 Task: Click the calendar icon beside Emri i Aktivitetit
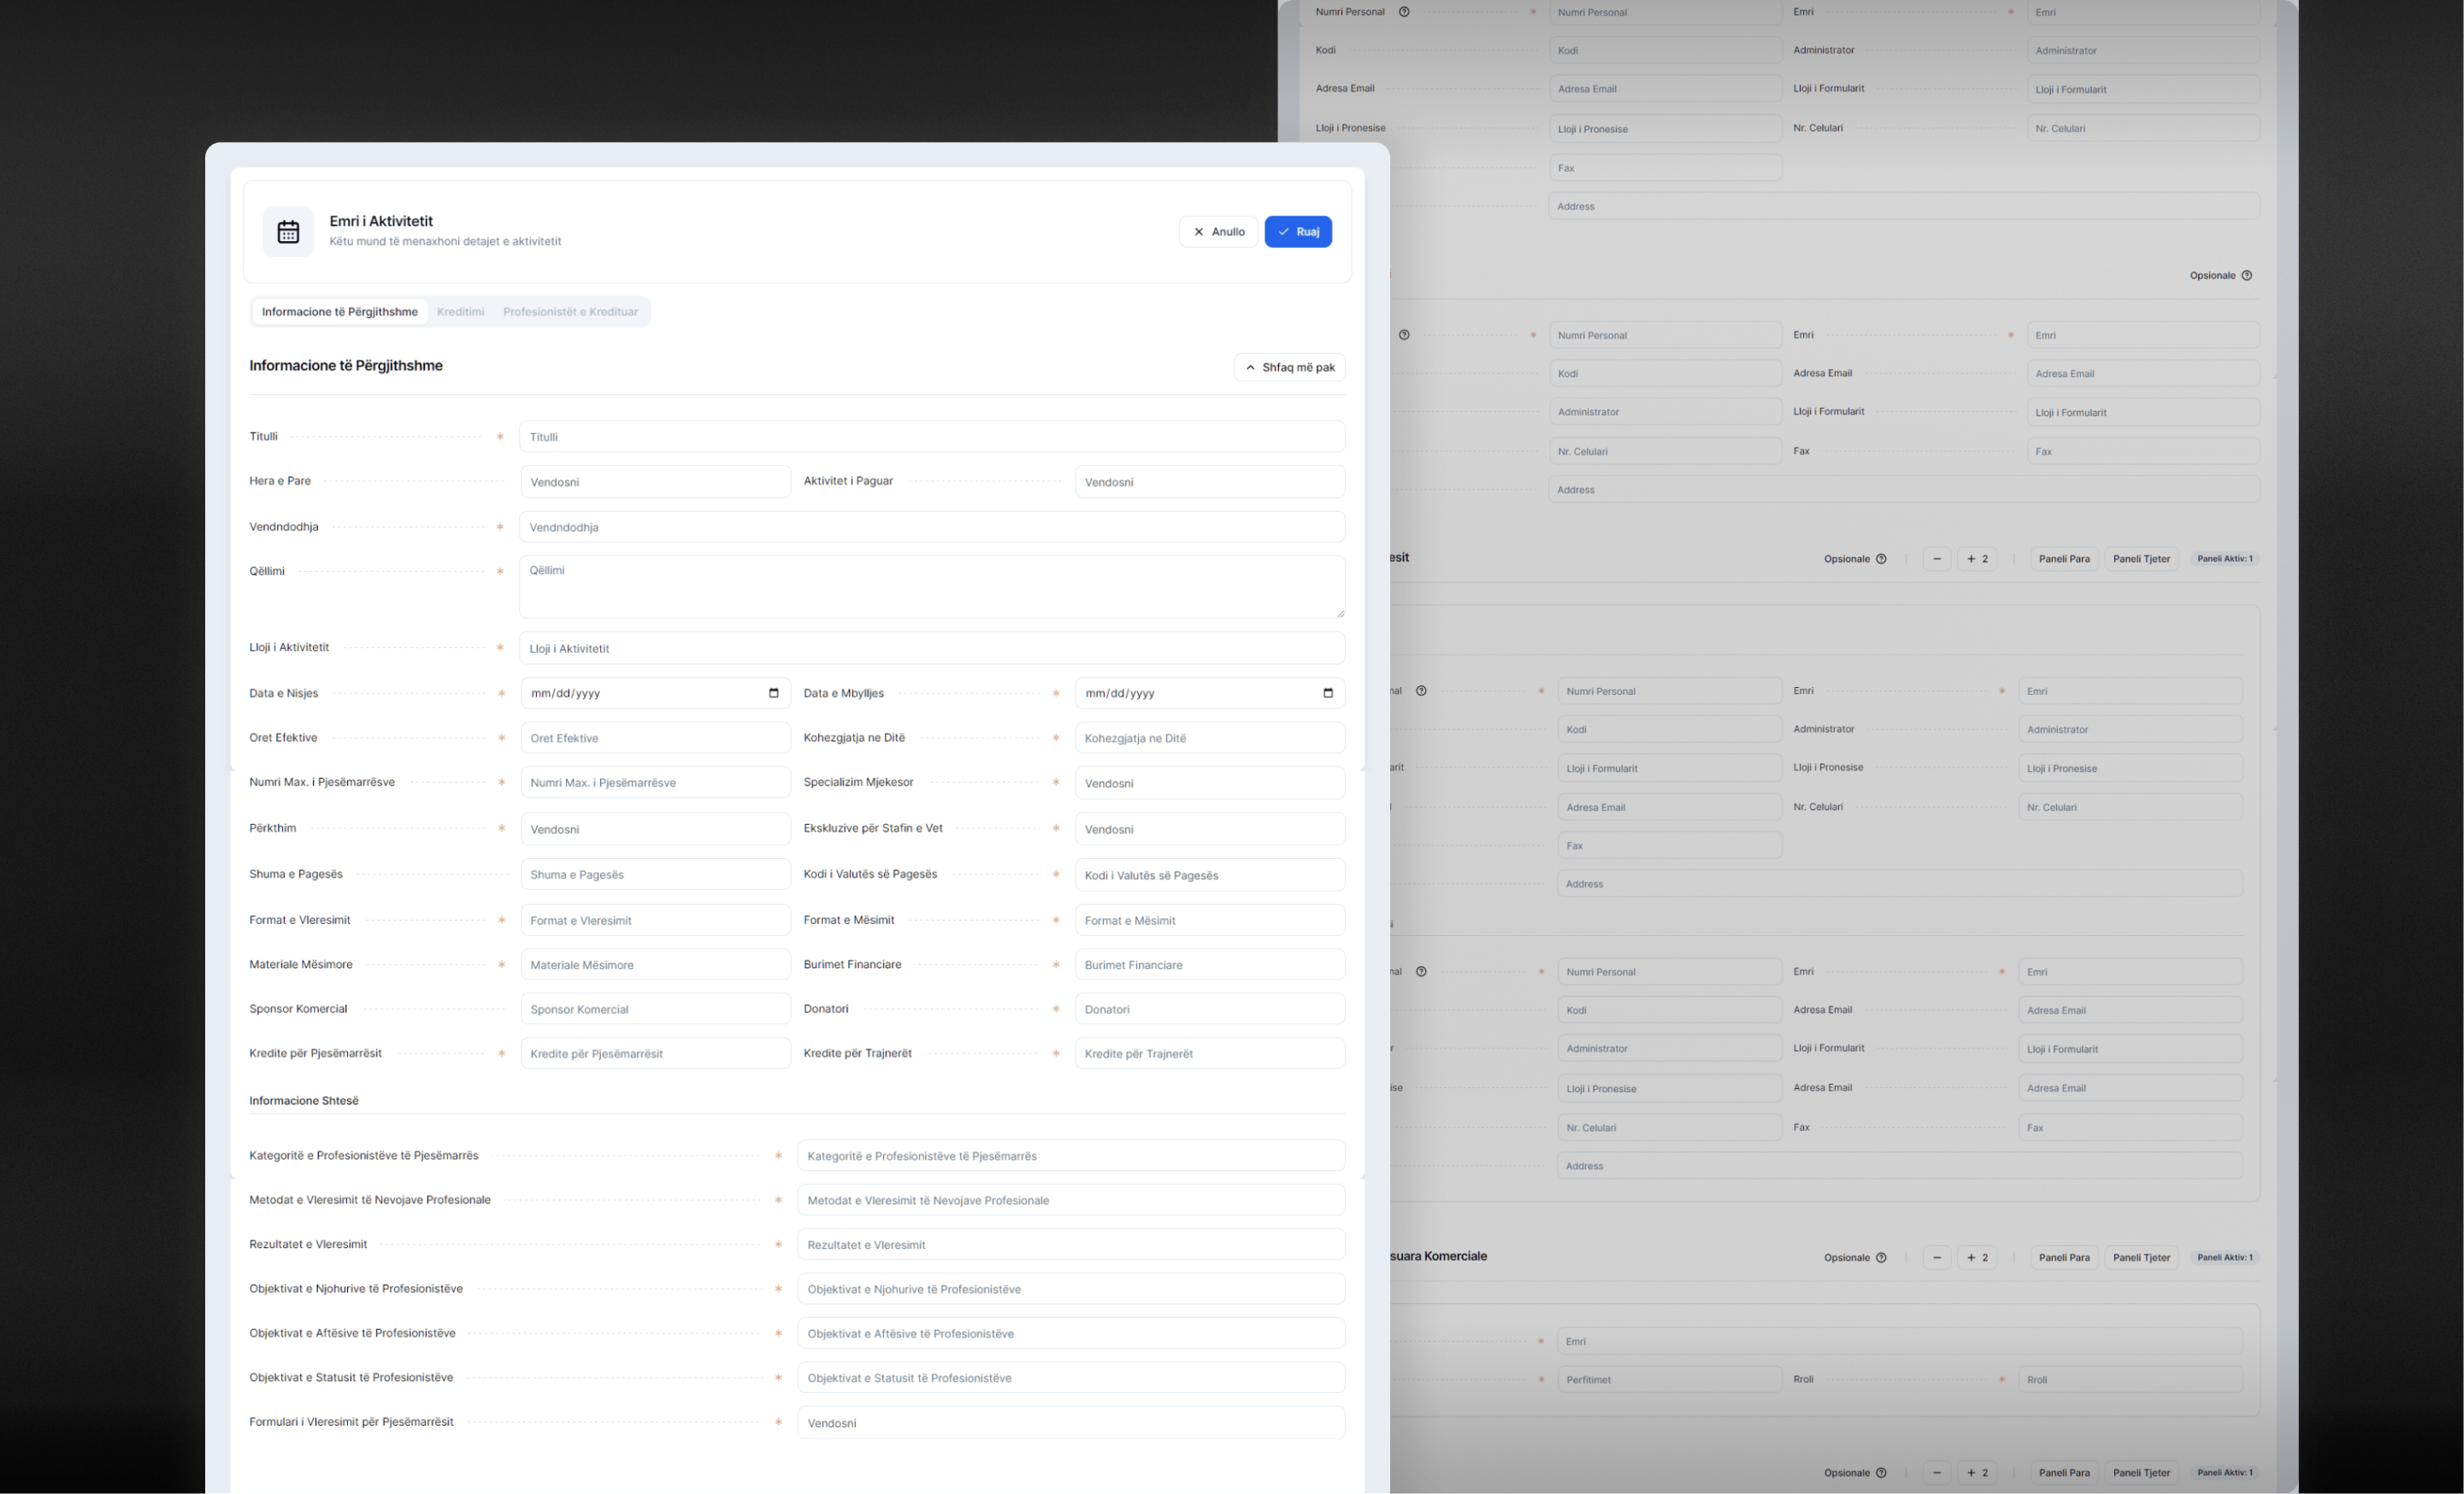(x=288, y=232)
